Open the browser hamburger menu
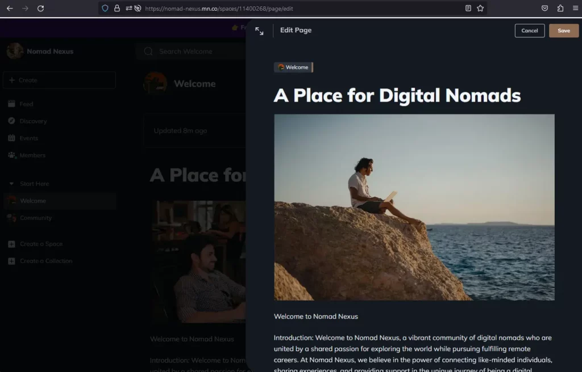Screen dimensions: 582x372 (575, 8)
